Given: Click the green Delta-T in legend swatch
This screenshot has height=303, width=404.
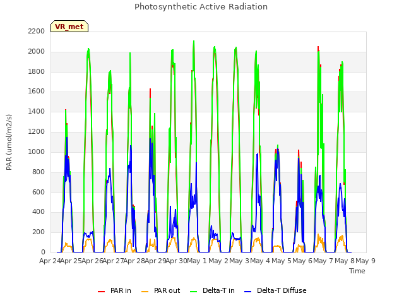Looking at the screenshot, I should click(x=194, y=292).
